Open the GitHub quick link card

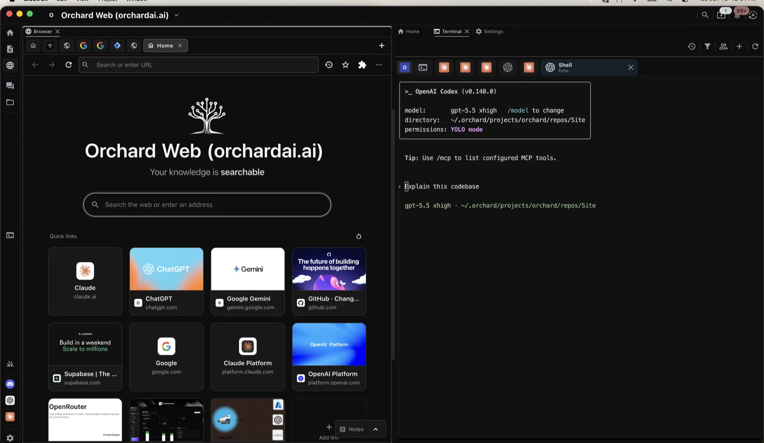pos(329,281)
